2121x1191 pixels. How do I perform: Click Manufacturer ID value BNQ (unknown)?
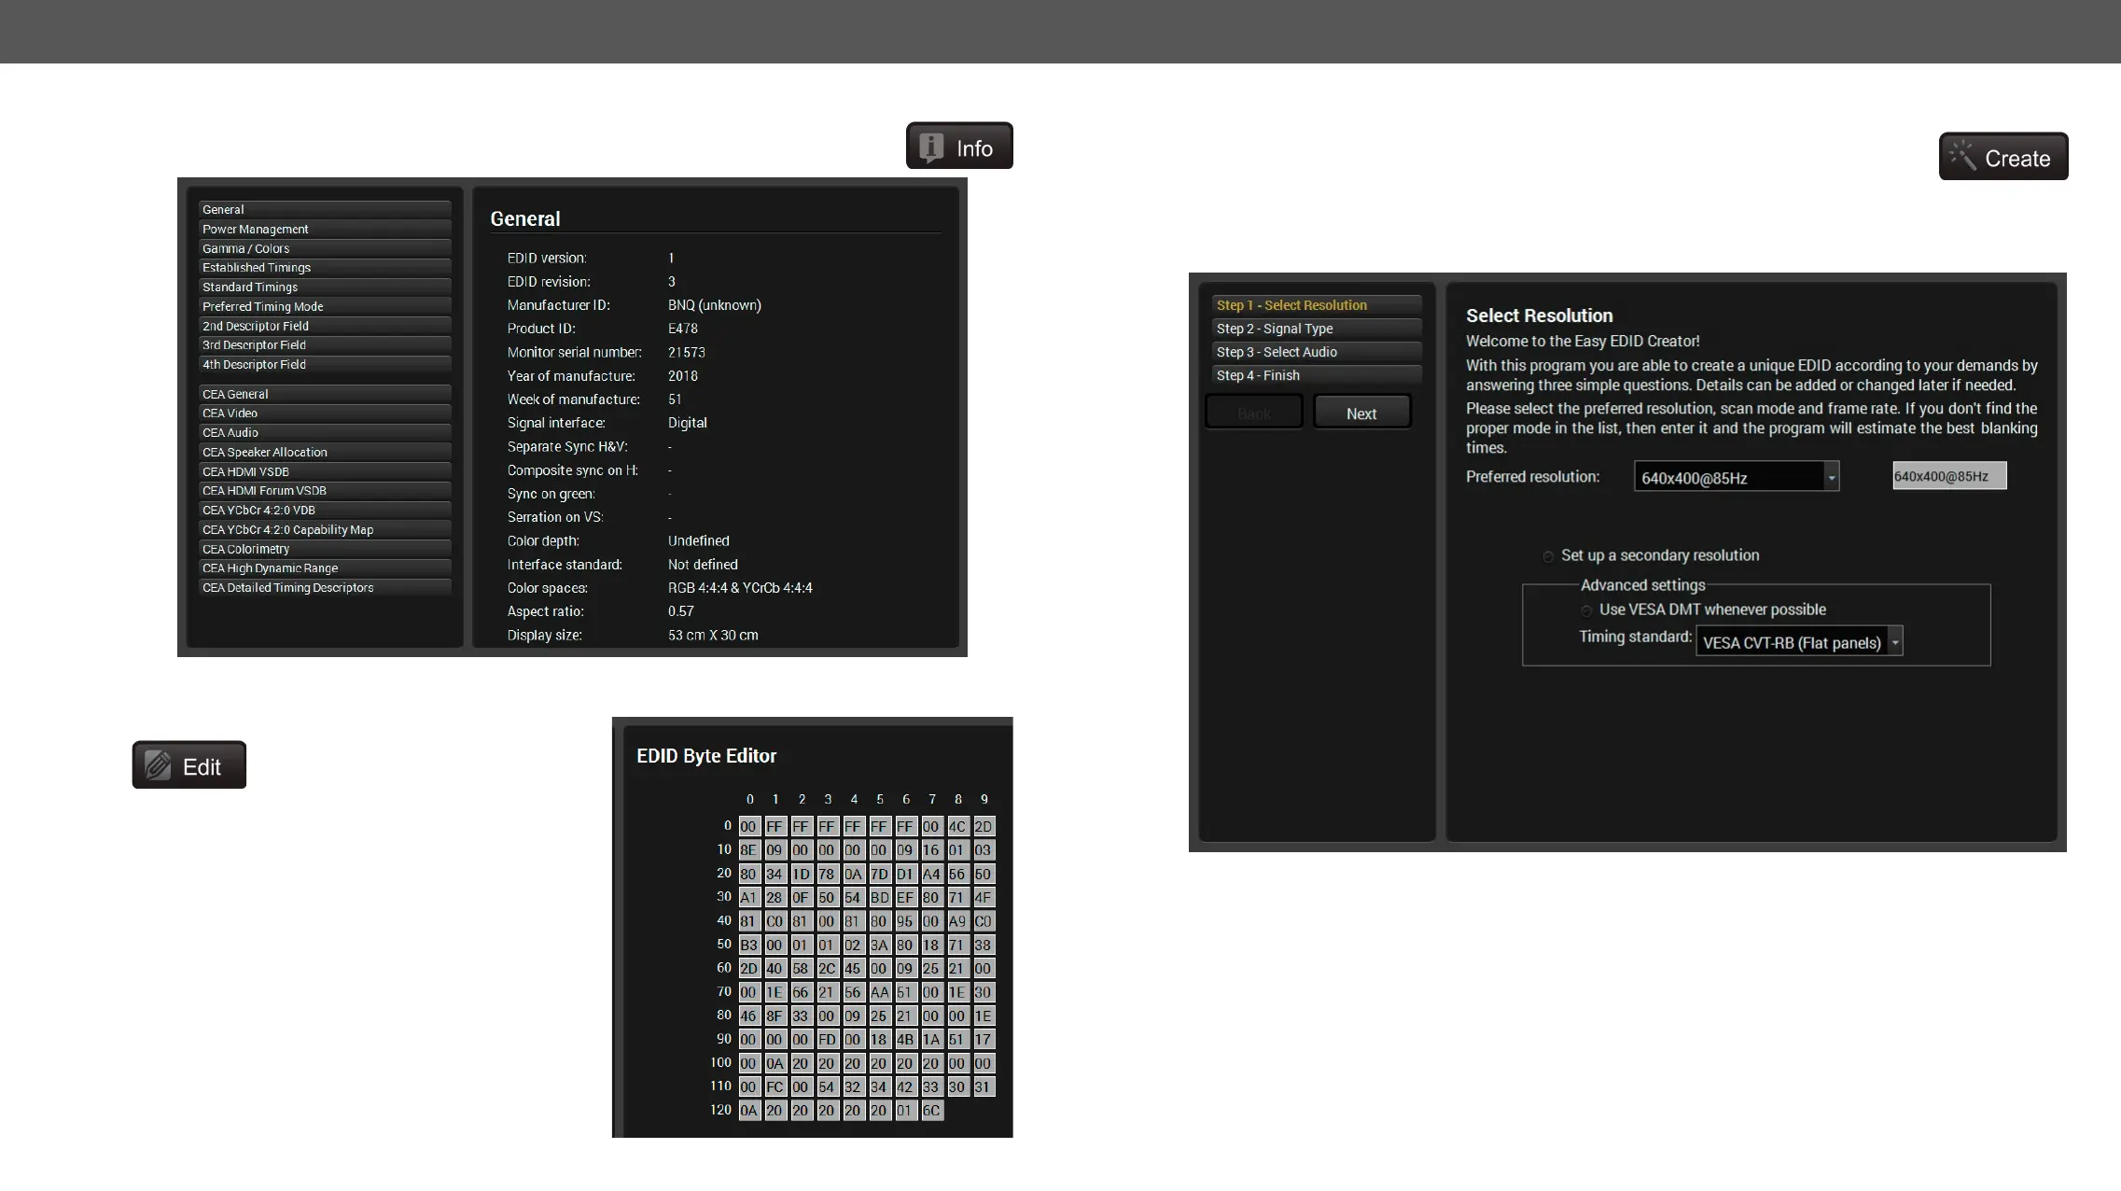(x=715, y=305)
